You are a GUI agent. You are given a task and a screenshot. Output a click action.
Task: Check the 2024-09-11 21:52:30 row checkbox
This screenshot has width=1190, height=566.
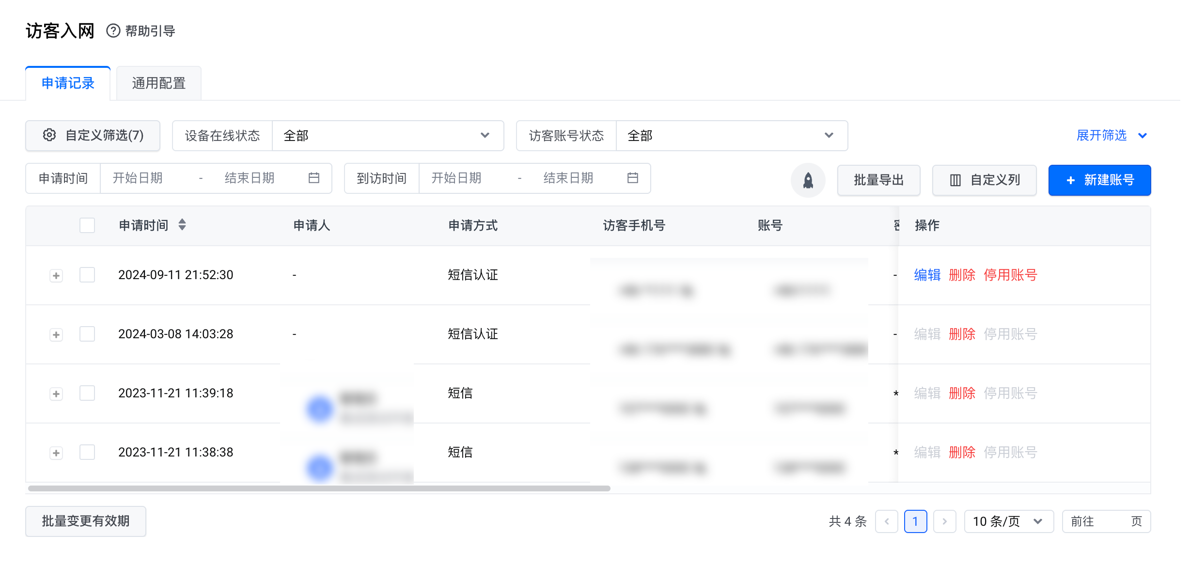[x=87, y=275]
